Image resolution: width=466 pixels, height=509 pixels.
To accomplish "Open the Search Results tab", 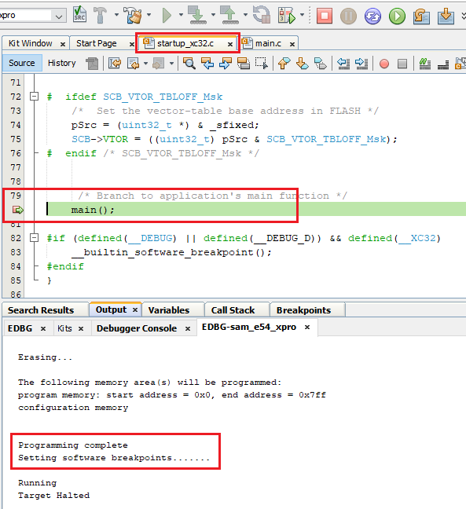I will tap(41, 310).
